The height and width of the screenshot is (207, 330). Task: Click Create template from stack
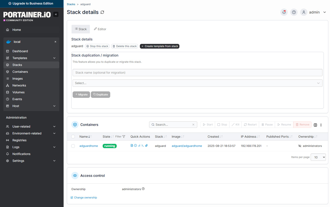tap(159, 46)
